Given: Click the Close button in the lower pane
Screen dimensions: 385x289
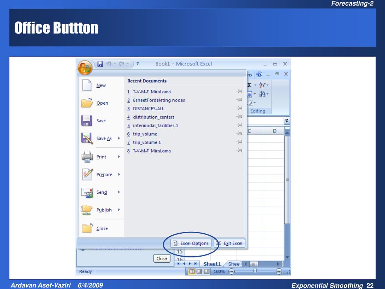Looking at the screenshot, I should [x=162, y=259].
